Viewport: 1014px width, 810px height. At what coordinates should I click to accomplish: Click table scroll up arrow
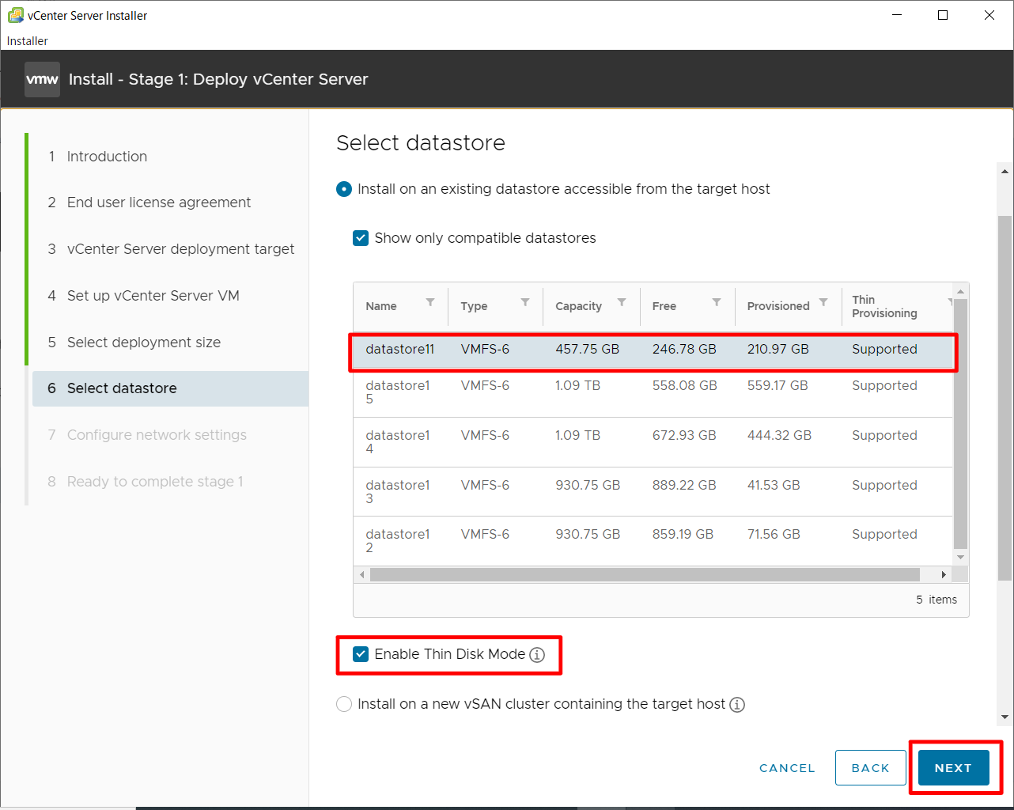(x=961, y=291)
